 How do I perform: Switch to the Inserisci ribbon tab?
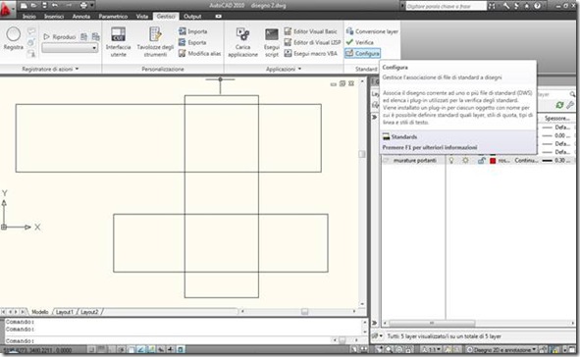(x=54, y=17)
